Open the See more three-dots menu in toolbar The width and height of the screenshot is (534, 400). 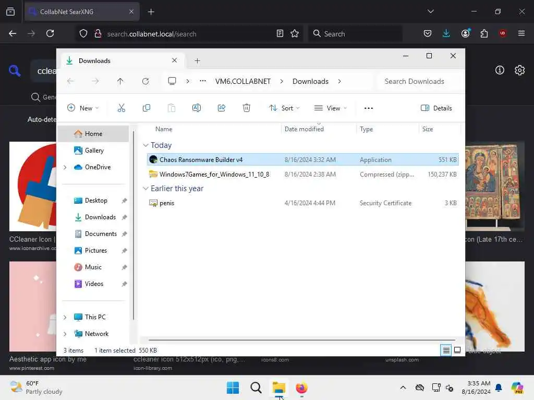point(369,108)
